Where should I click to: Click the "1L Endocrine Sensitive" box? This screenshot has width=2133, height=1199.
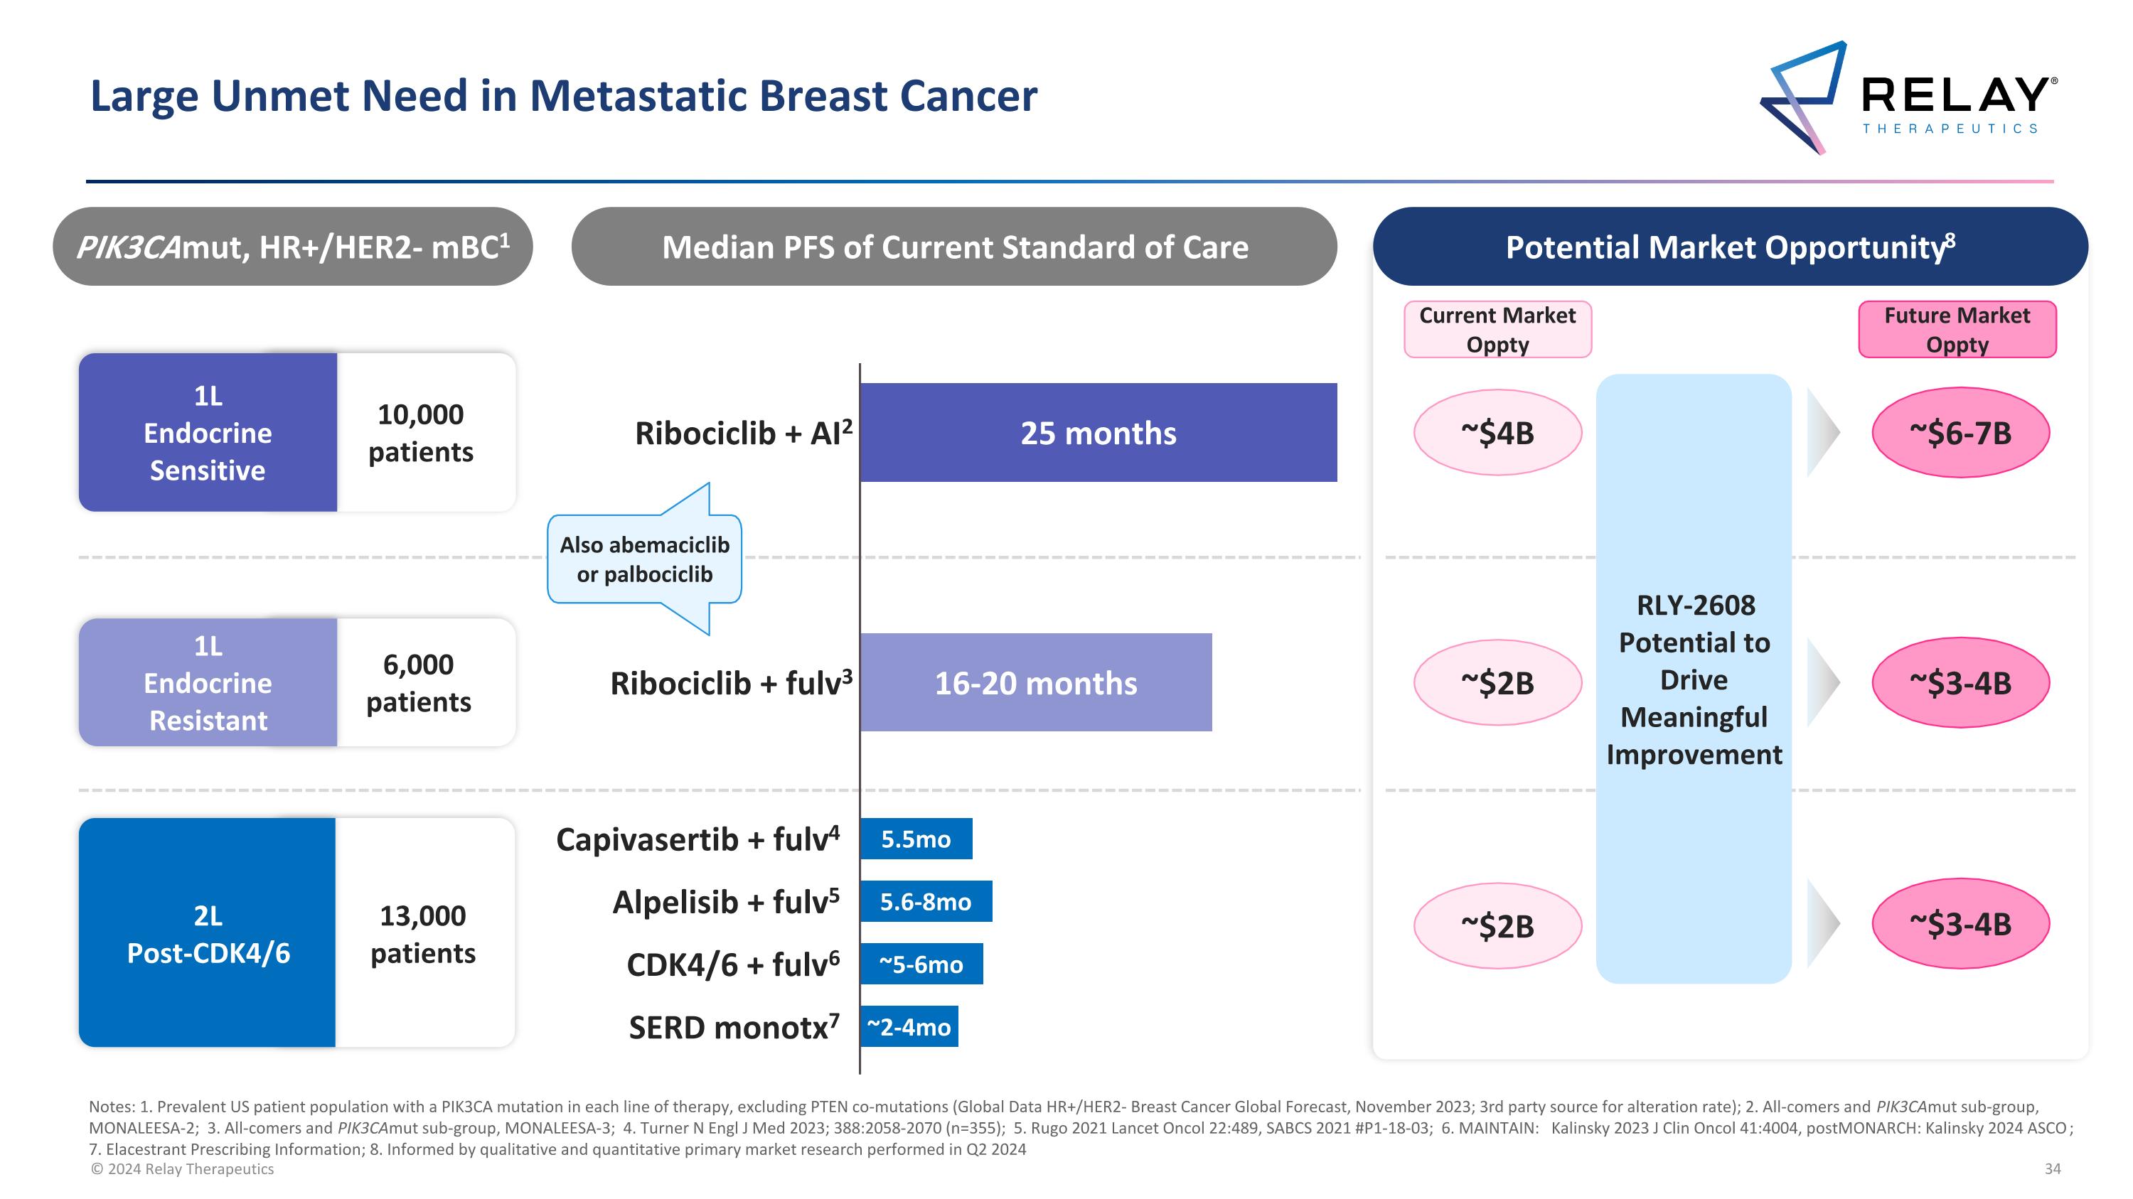[208, 433]
